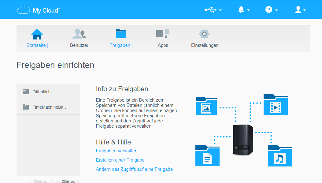
Task: Click the documents folder illustration
Action: (207, 156)
